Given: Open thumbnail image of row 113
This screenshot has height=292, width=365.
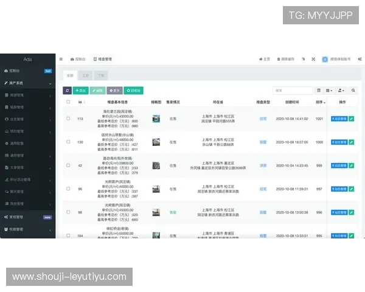Looking at the screenshot, I should [x=156, y=119].
